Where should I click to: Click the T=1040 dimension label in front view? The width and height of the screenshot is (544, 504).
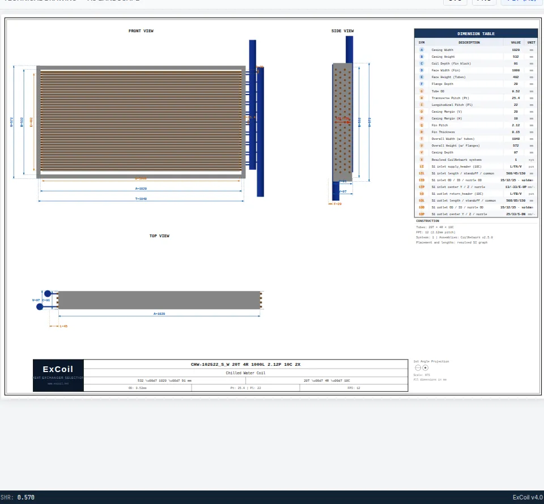click(x=141, y=199)
